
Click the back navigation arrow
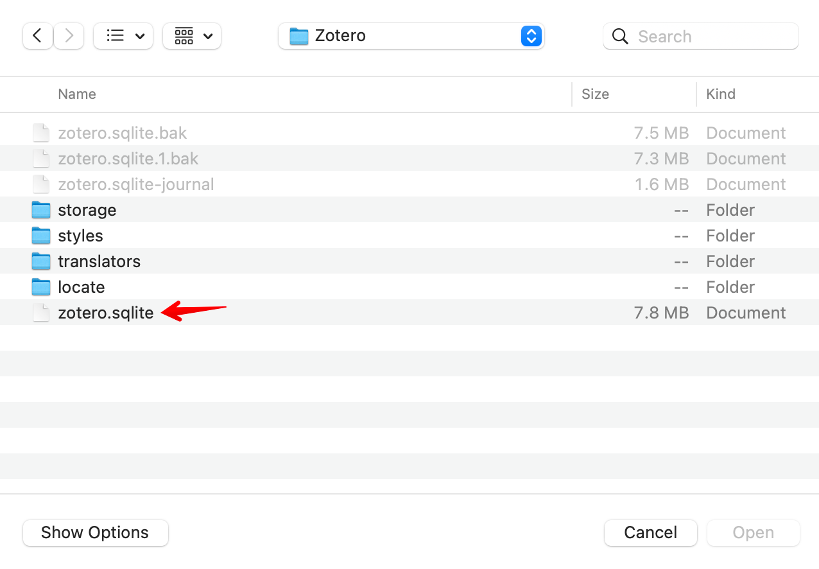click(37, 36)
